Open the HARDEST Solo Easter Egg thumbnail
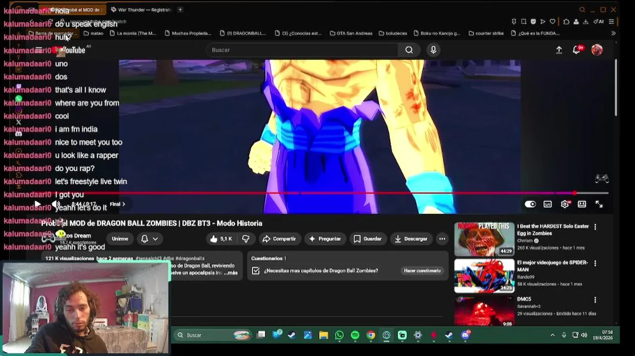635x356 pixels. (484, 239)
